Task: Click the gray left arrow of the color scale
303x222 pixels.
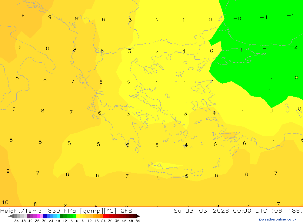Action: pos(11,216)
